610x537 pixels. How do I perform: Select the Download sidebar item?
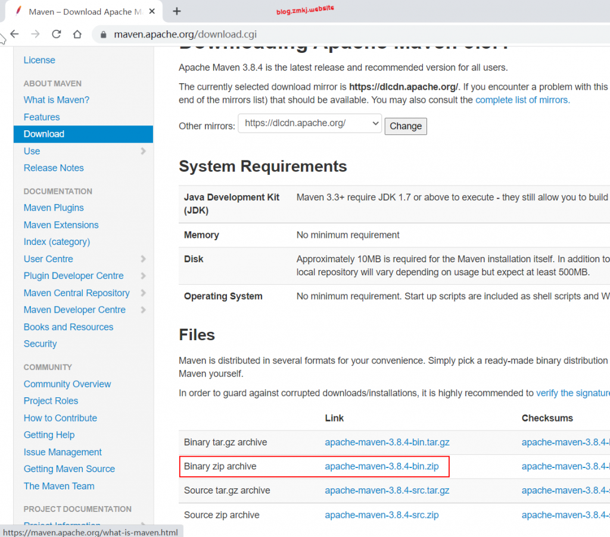[83, 134]
